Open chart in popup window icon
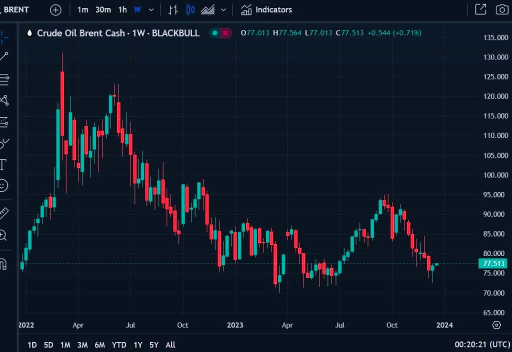Viewport: 512px width, 352px height. pyautogui.click(x=480, y=9)
